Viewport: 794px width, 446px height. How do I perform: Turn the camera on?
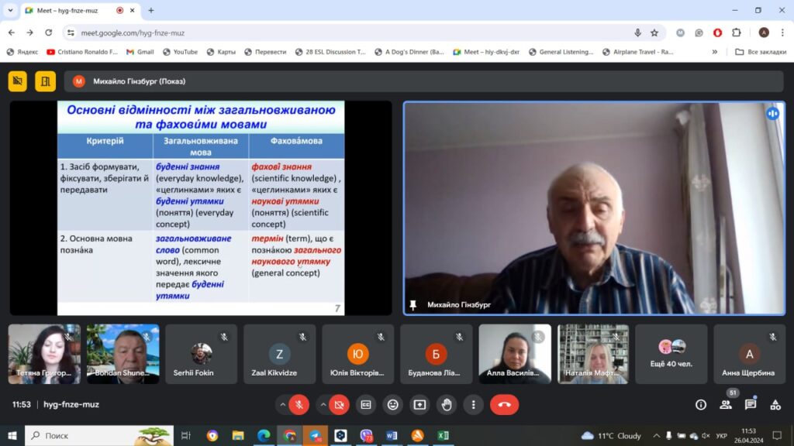click(339, 404)
